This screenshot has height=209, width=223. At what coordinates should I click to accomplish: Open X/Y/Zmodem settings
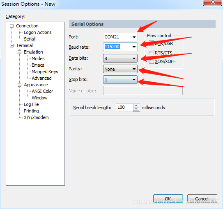(x=36, y=117)
